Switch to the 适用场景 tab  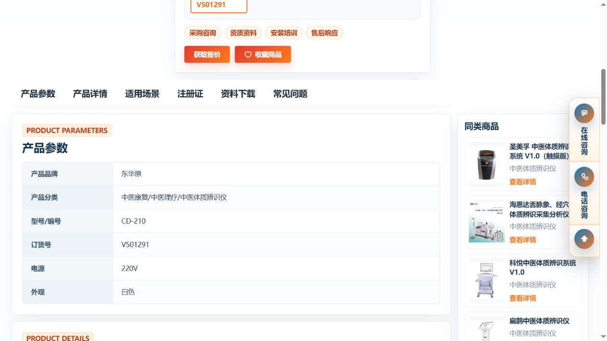coord(142,94)
